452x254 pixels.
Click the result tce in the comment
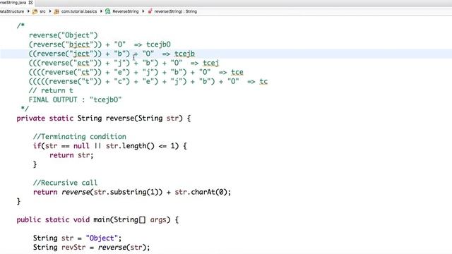[237, 72]
